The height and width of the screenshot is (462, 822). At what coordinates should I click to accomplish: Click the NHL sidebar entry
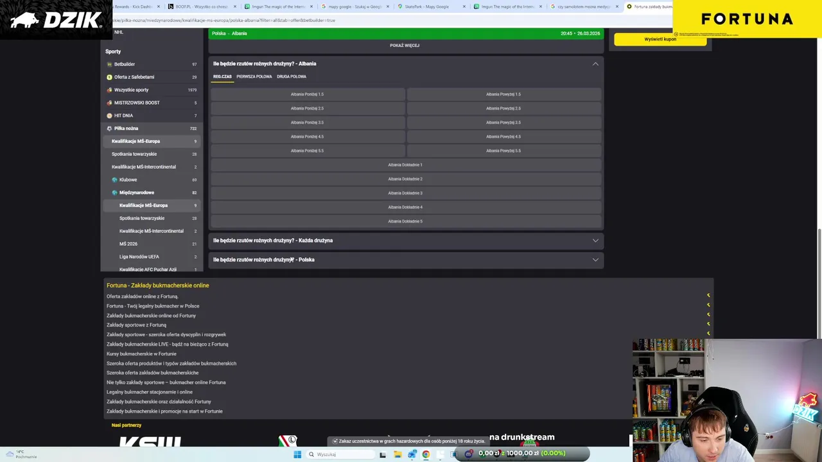pos(119,32)
